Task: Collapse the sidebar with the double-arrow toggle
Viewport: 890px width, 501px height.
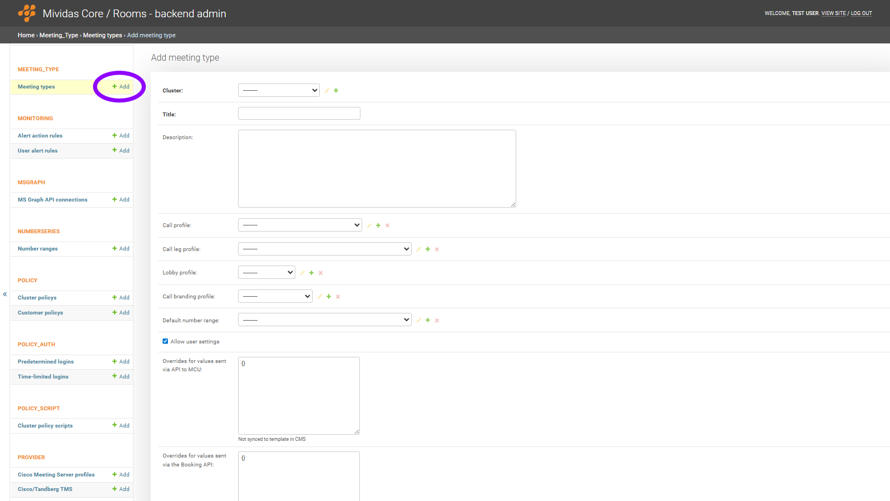Action: pyautogui.click(x=5, y=294)
